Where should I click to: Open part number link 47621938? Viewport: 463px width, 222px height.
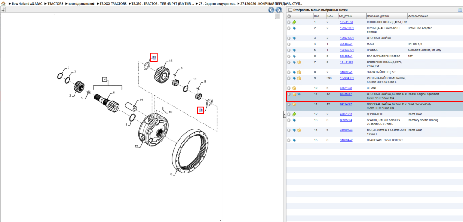(x=346, y=88)
